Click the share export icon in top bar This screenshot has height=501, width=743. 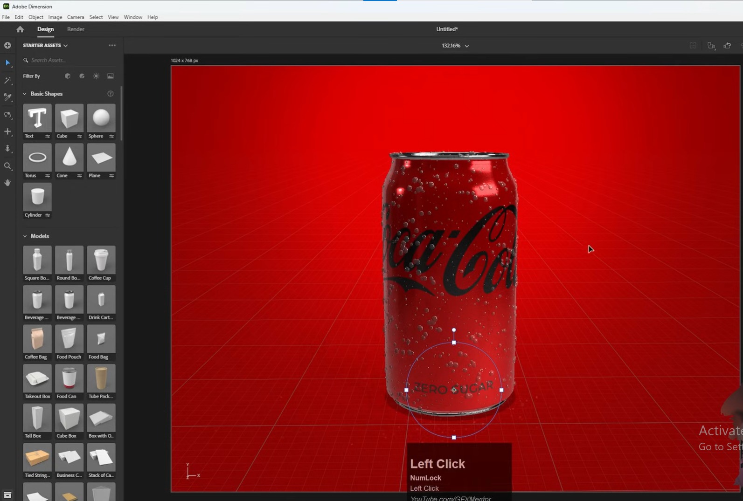tap(727, 46)
